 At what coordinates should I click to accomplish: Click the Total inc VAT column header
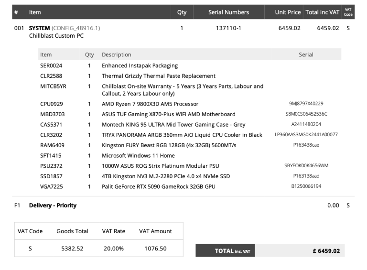[x=322, y=12]
